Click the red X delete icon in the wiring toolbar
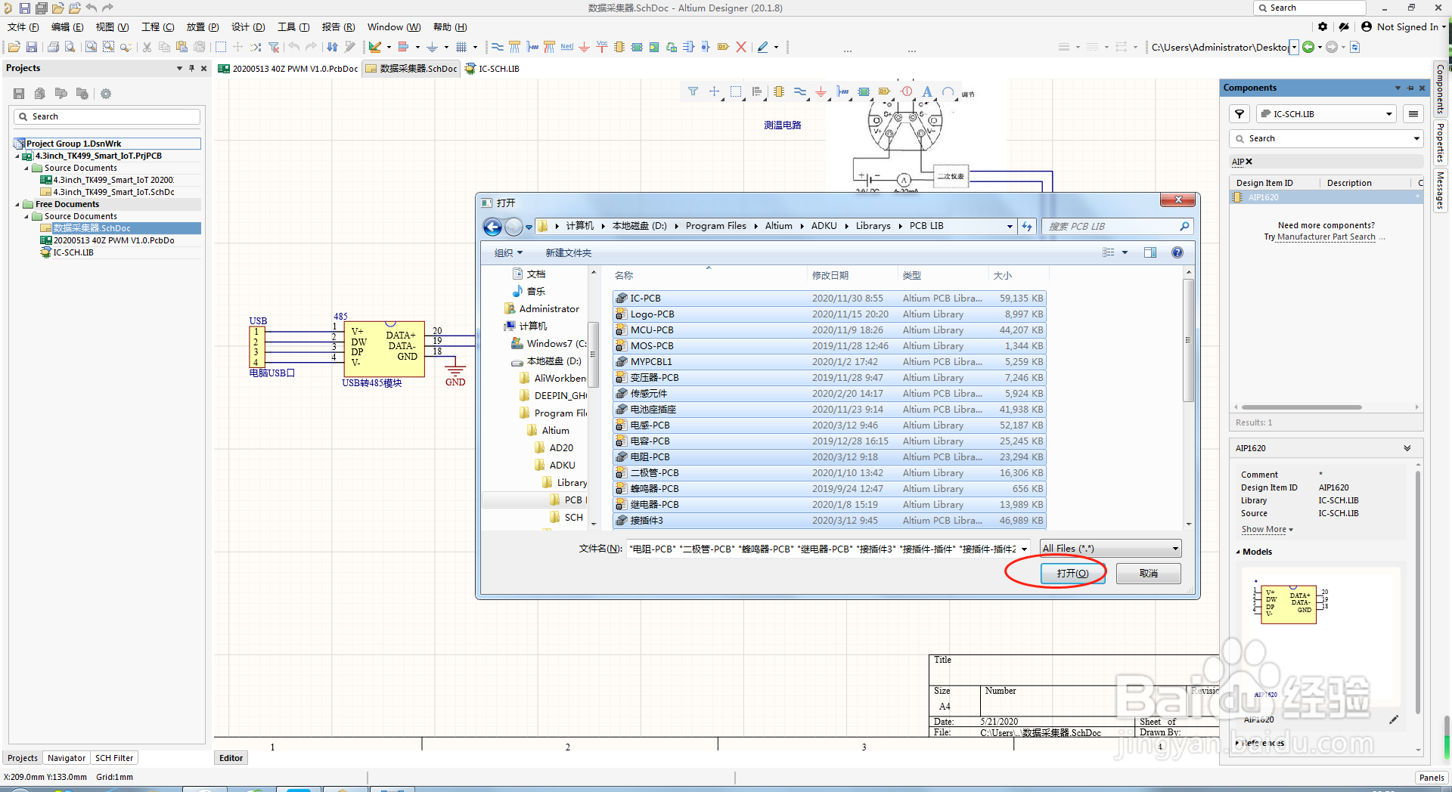The width and height of the screenshot is (1452, 792). 741,47
